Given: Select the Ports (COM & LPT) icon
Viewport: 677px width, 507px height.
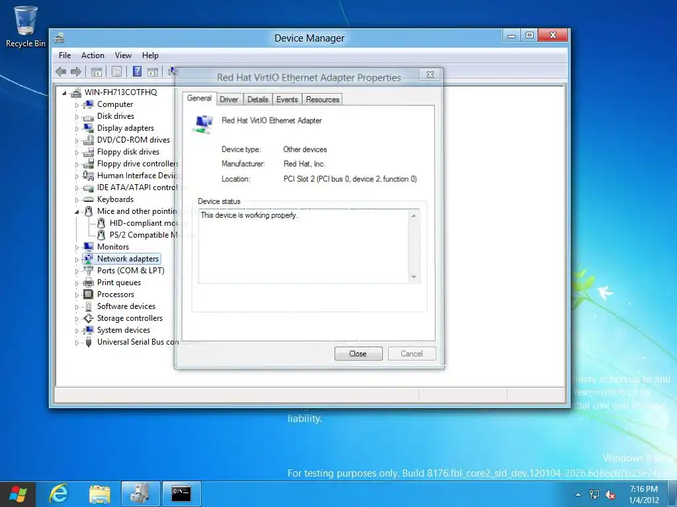Looking at the screenshot, I should pos(89,270).
